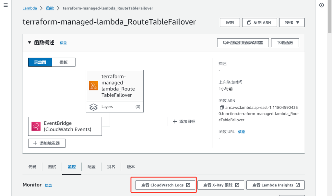Open the 配置 tab
Screen dimensions: 332x196
(x=91, y=167)
